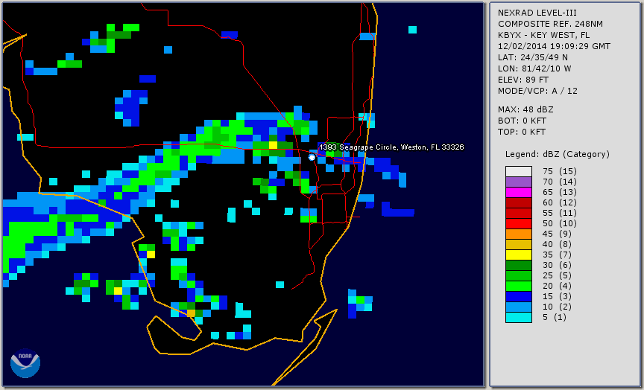Select the 20 dBZ bright green swatch

(x=519, y=287)
